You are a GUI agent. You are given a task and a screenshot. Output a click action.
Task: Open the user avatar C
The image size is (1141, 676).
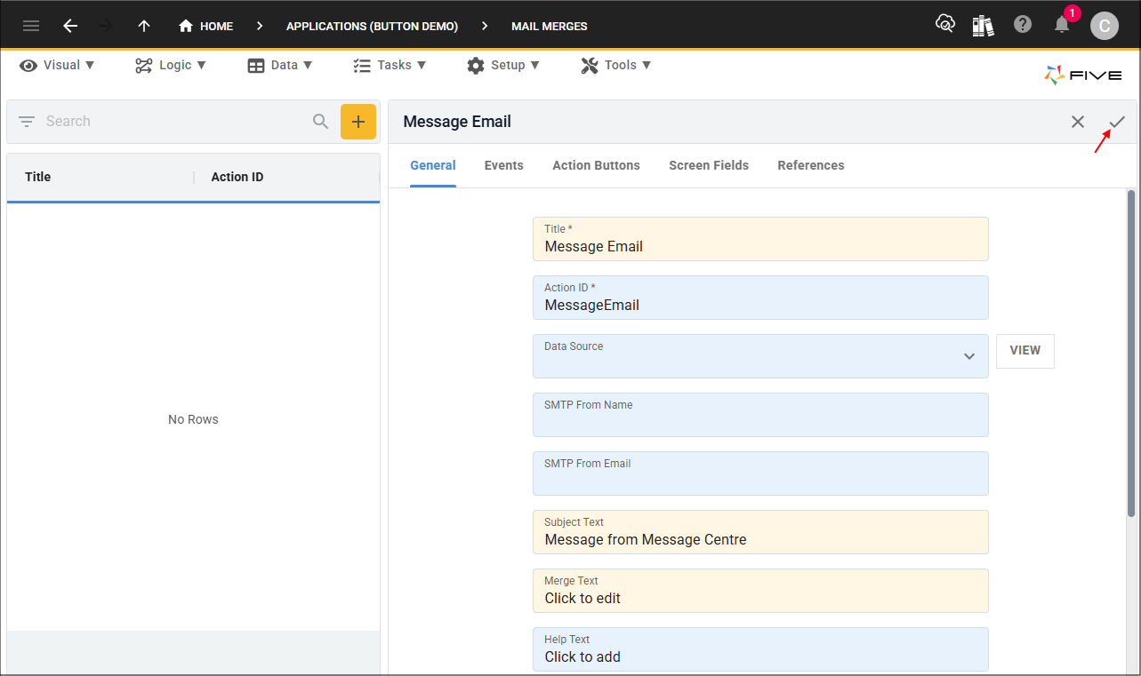[x=1105, y=26]
